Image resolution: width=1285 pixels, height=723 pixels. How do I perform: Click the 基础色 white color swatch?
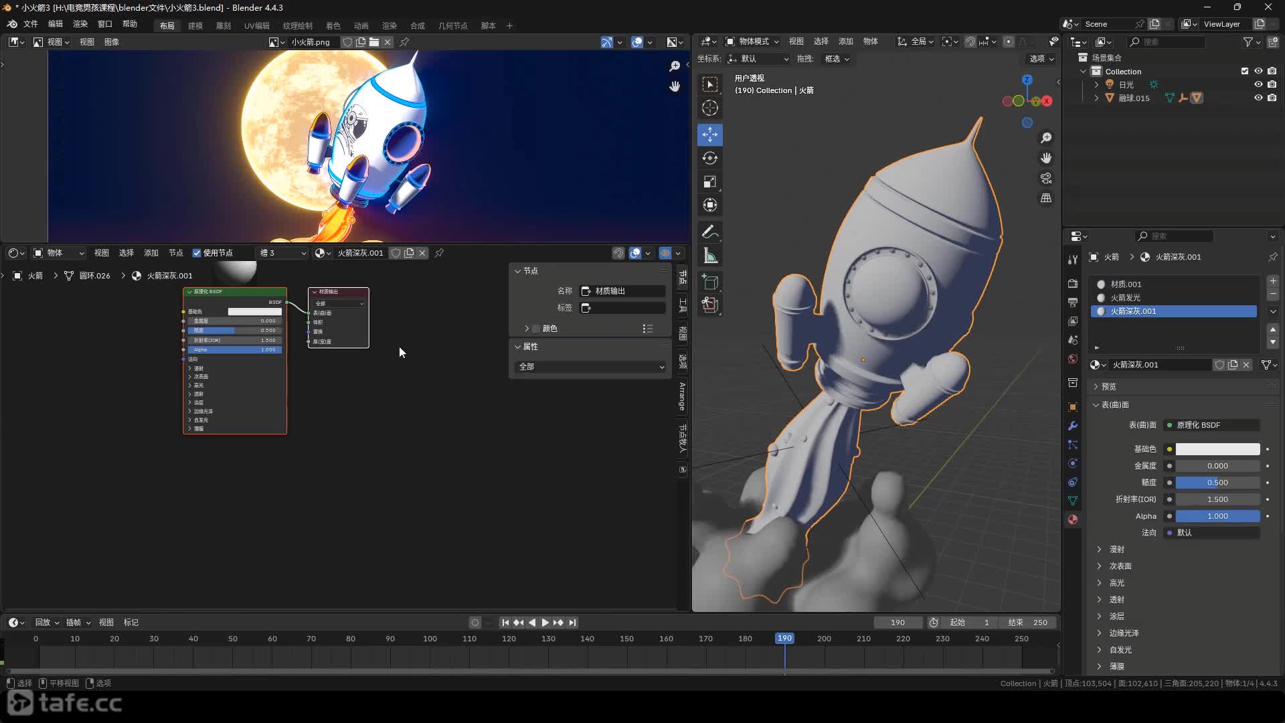pos(1217,449)
